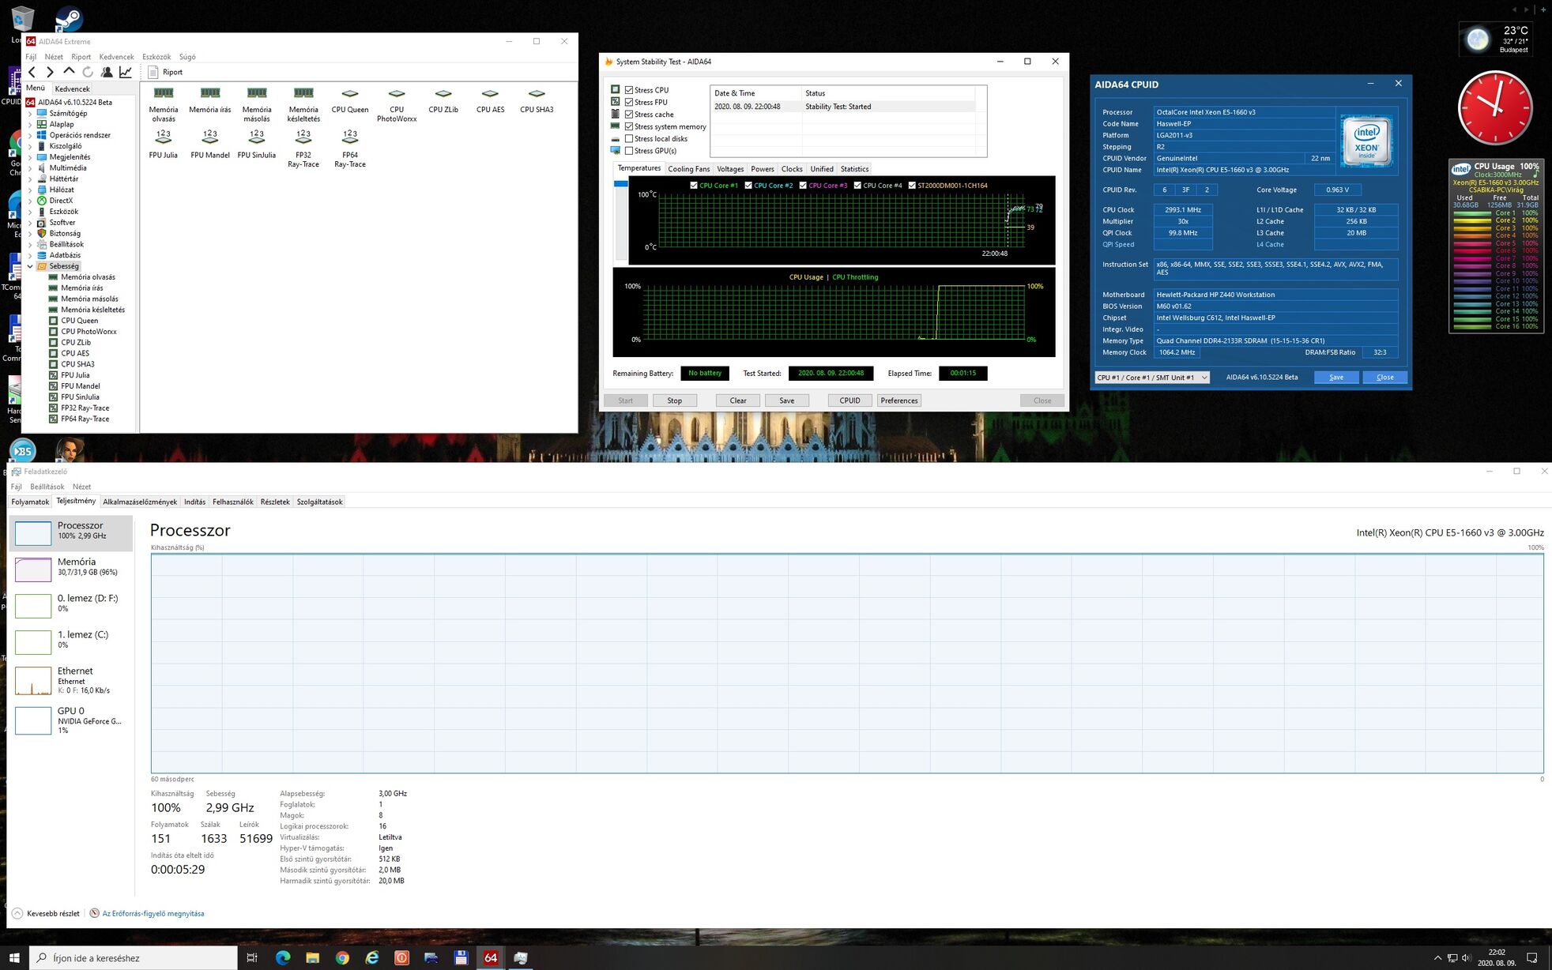This screenshot has width=1552, height=970.
Task: Open the Eszközök menu in AIDA64
Action: [x=156, y=57]
